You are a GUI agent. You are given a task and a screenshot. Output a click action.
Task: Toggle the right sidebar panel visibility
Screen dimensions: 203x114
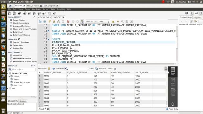click(201, 13)
